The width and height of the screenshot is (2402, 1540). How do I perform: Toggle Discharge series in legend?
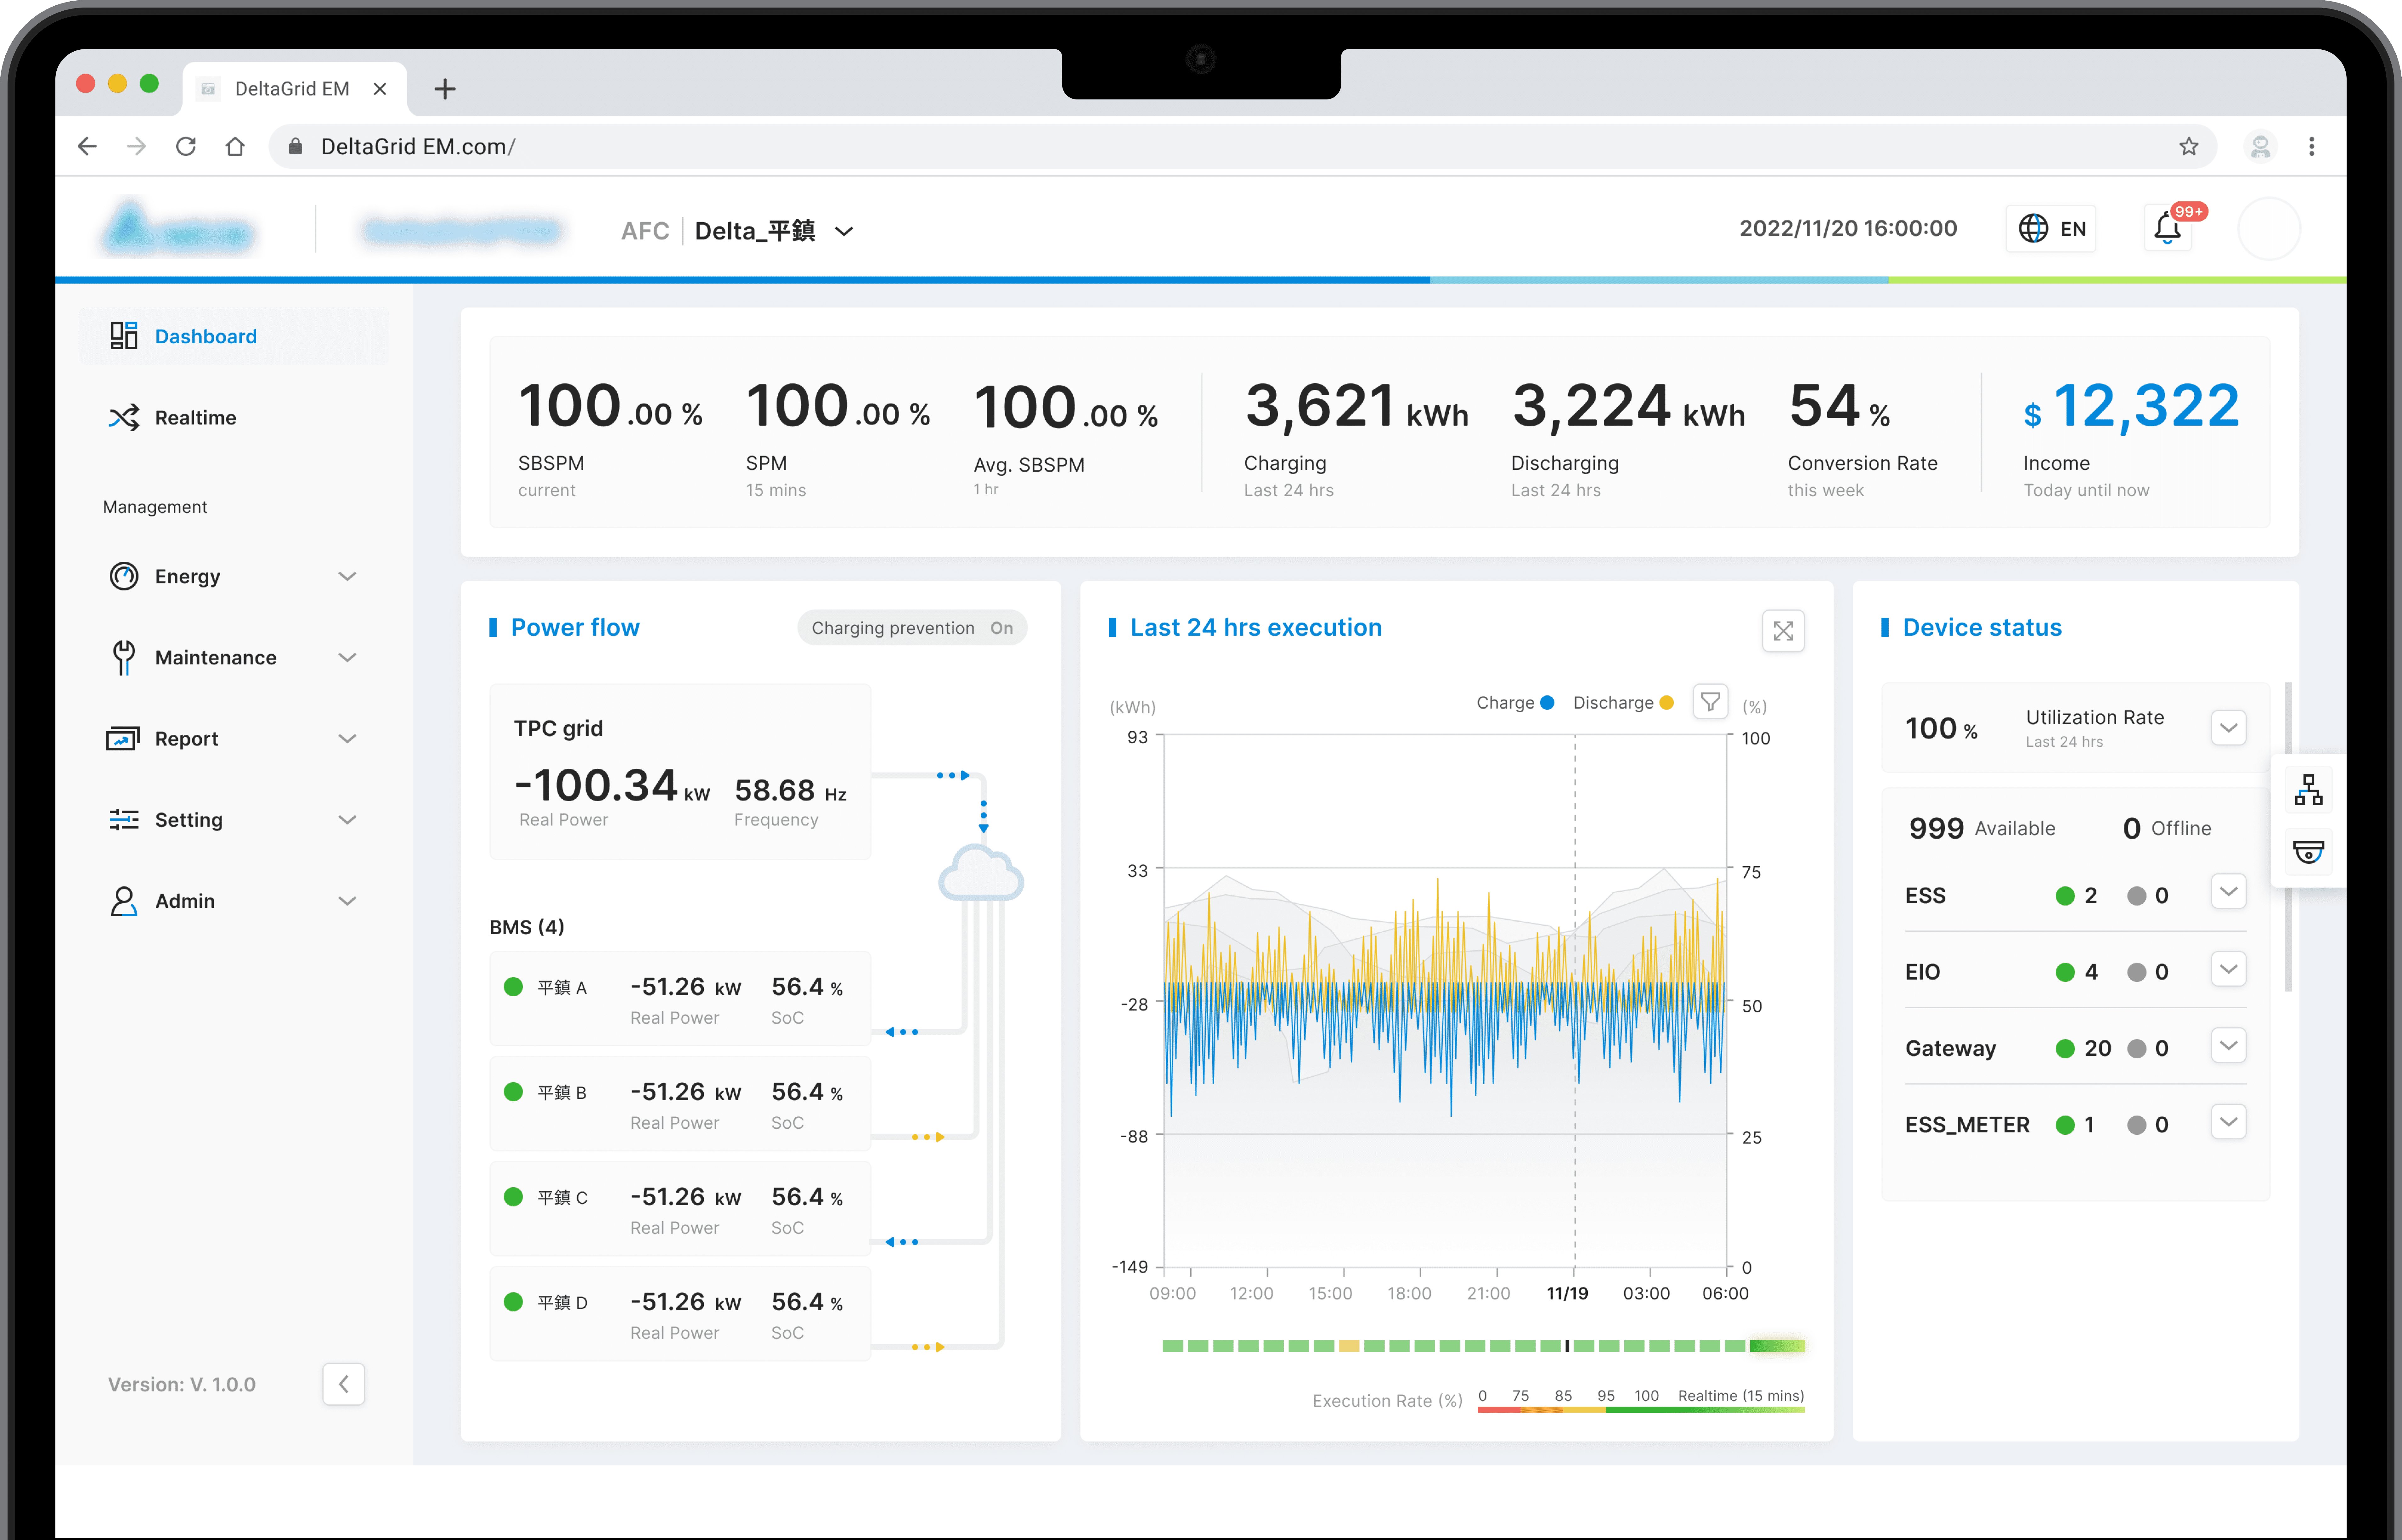pos(1622,703)
